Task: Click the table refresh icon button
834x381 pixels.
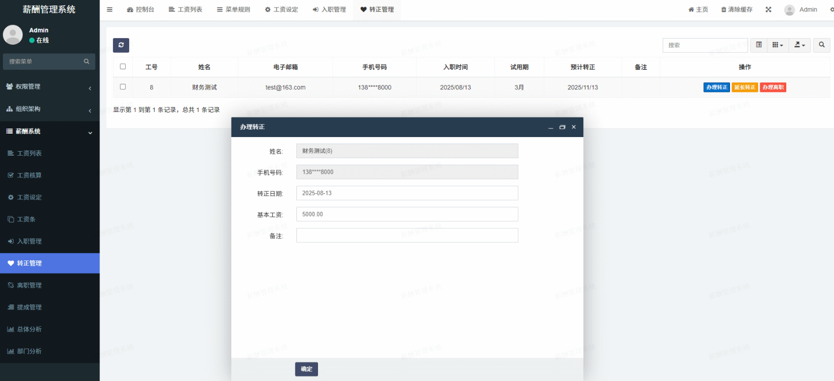Action: 121,45
